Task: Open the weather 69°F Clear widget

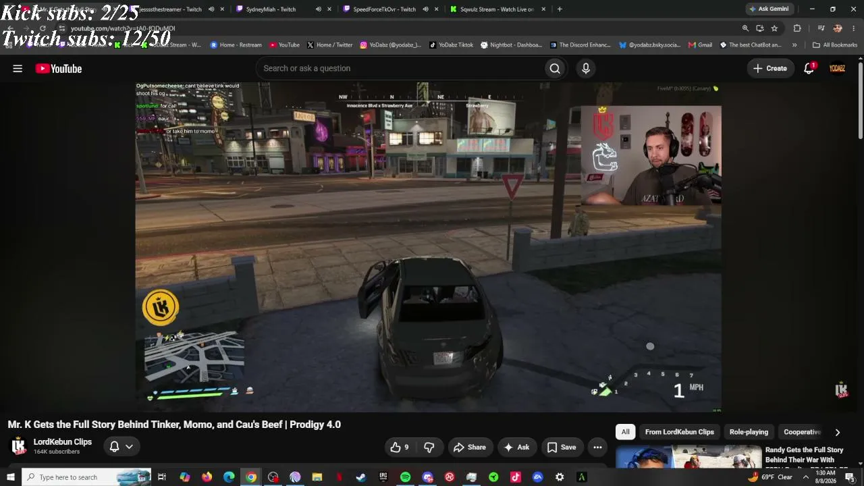Action: (770, 477)
